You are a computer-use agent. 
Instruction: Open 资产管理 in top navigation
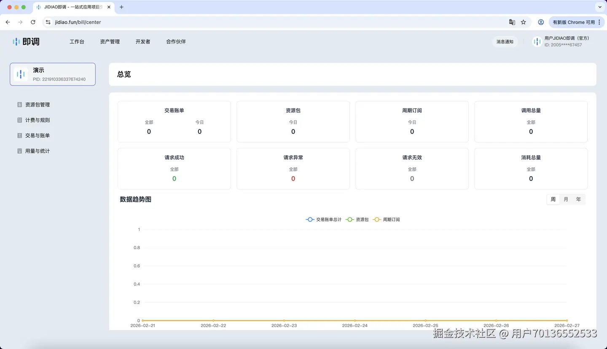click(x=110, y=42)
